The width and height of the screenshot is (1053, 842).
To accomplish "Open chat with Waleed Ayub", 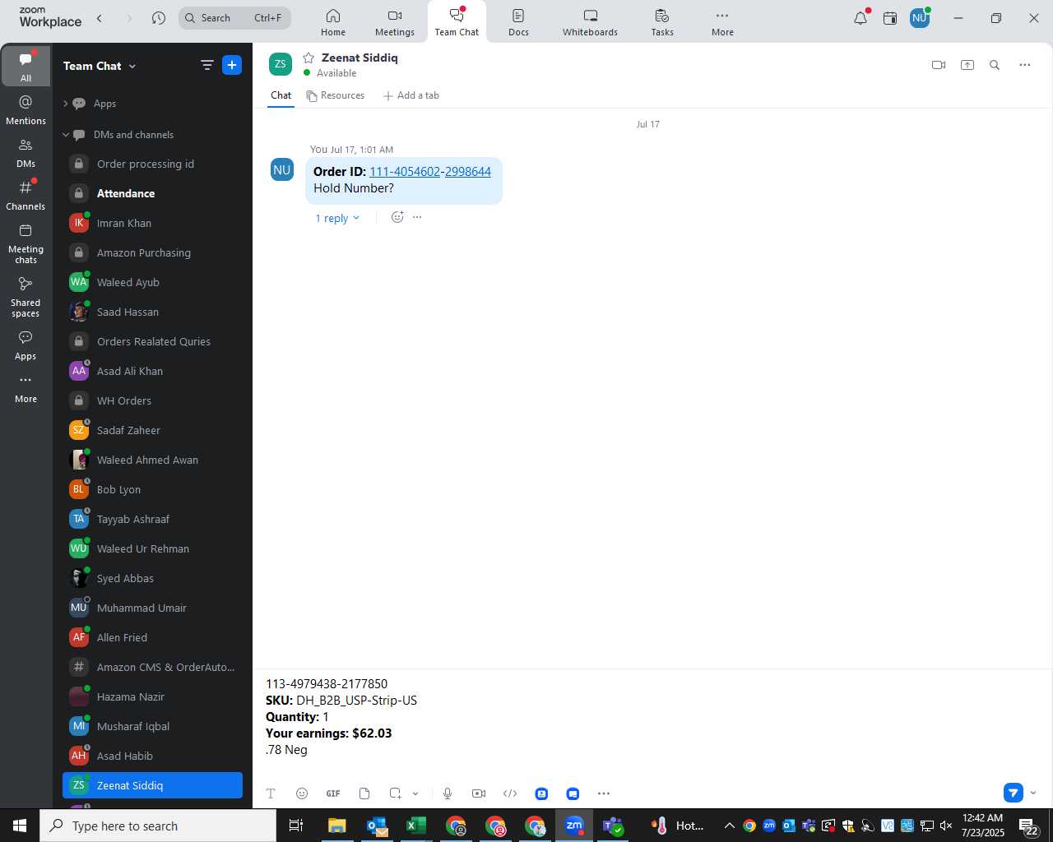I will (153, 282).
